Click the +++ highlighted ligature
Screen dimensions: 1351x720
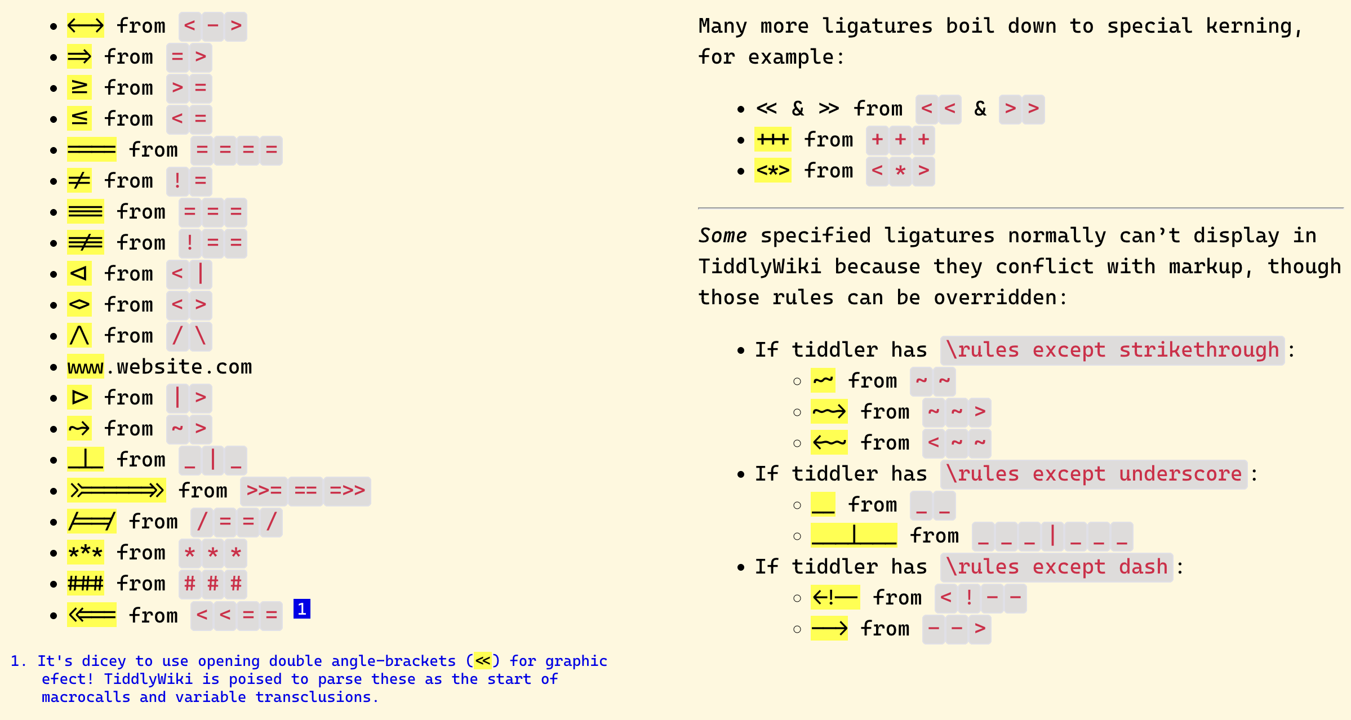point(772,140)
